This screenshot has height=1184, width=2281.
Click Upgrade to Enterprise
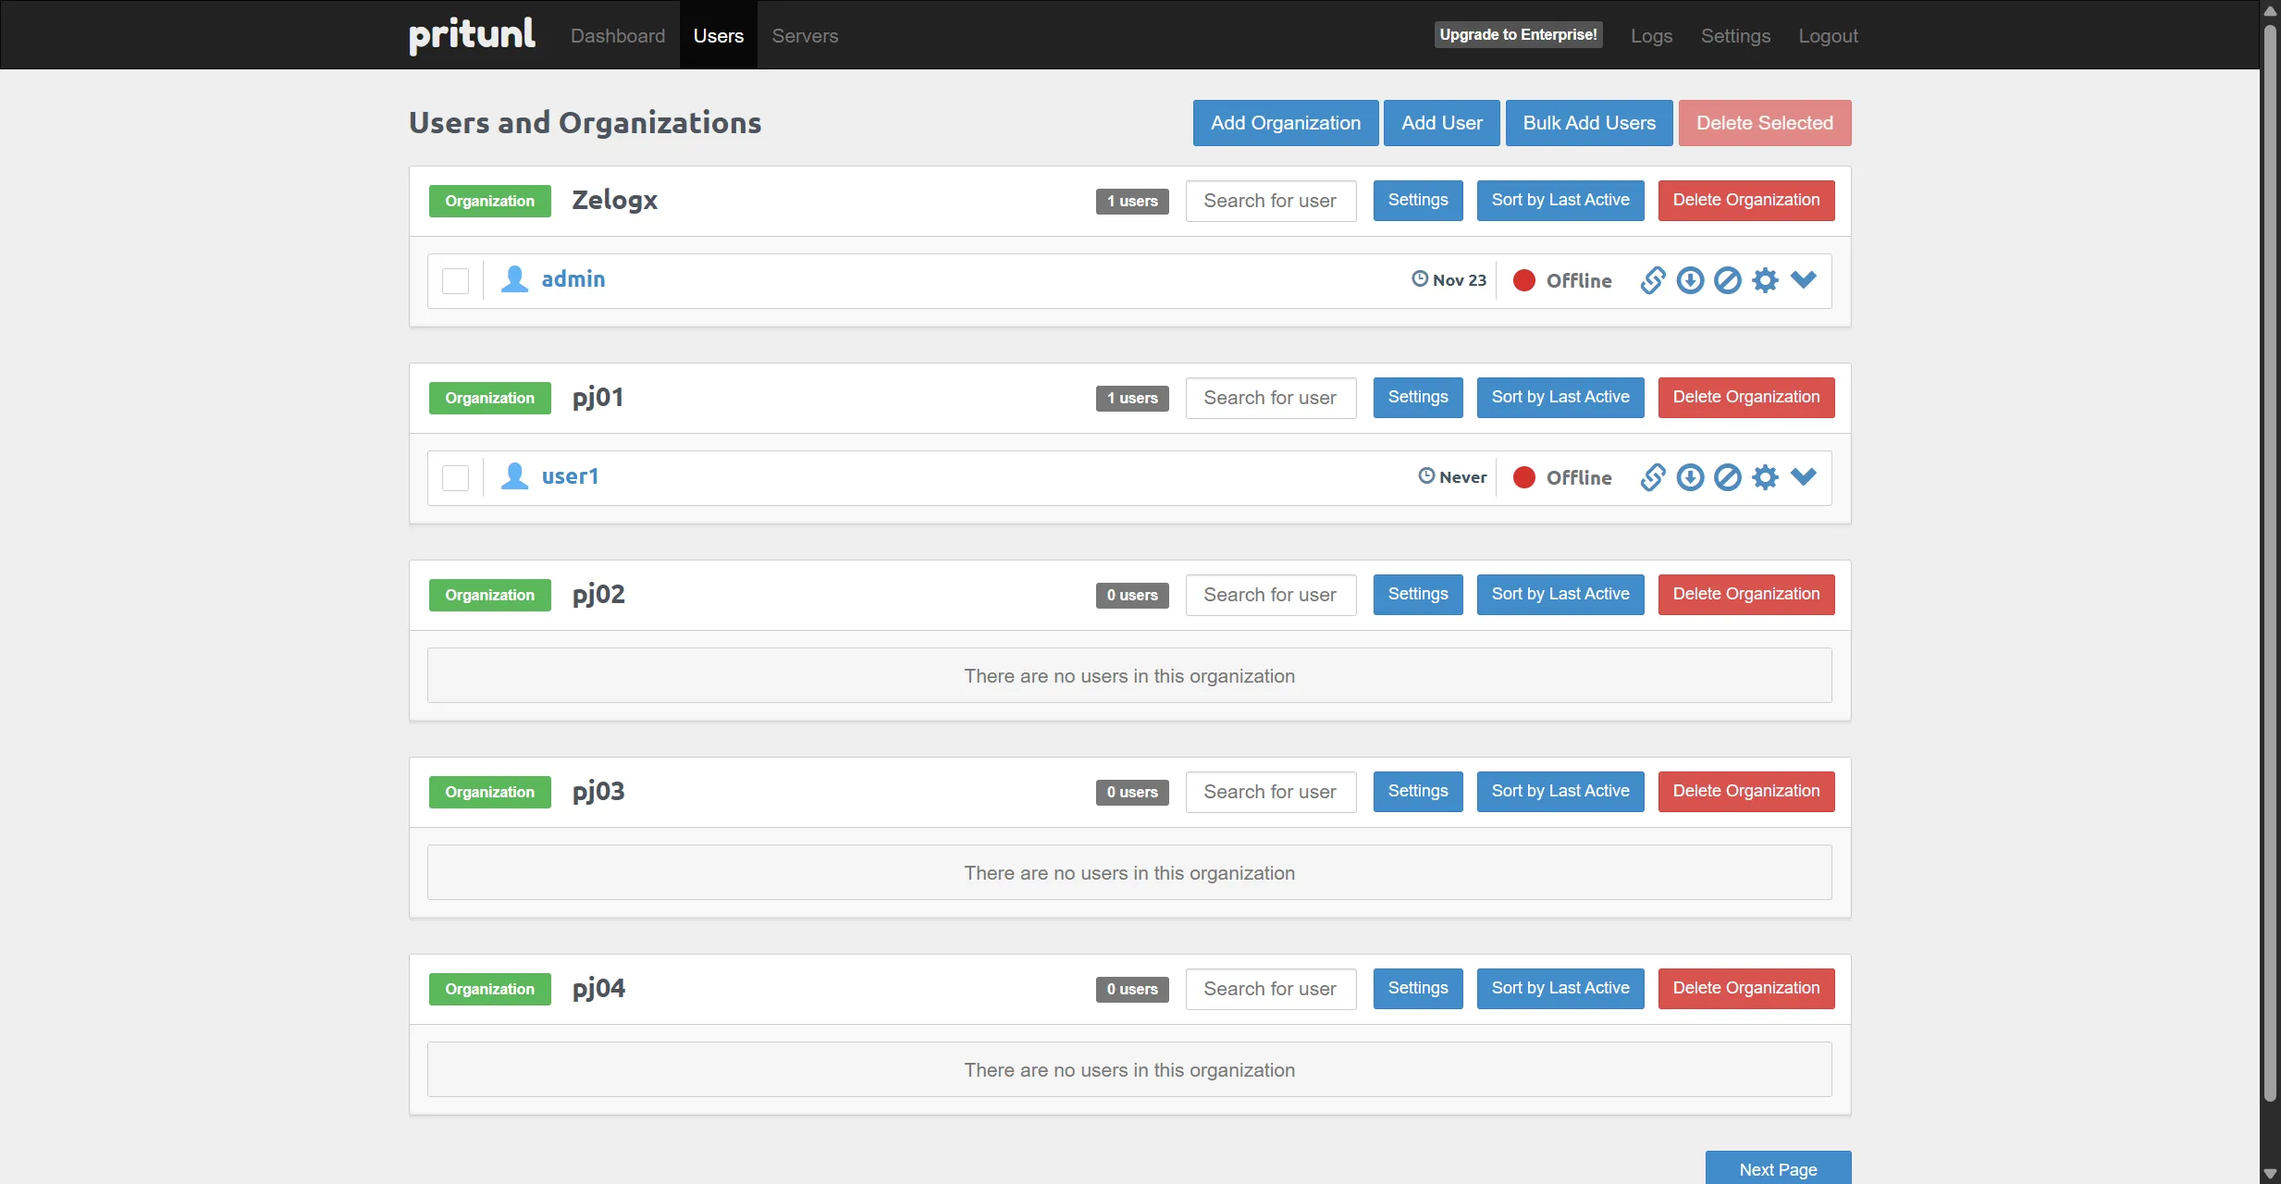click(1518, 34)
